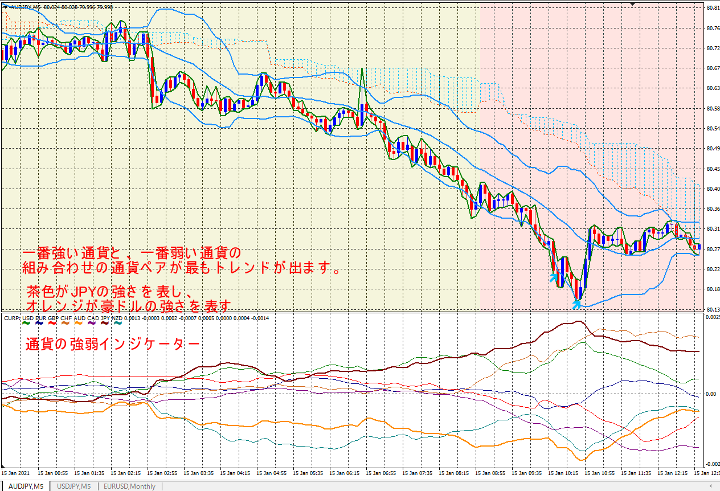Click the 15 Jan 02:15 time label

click(126, 473)
